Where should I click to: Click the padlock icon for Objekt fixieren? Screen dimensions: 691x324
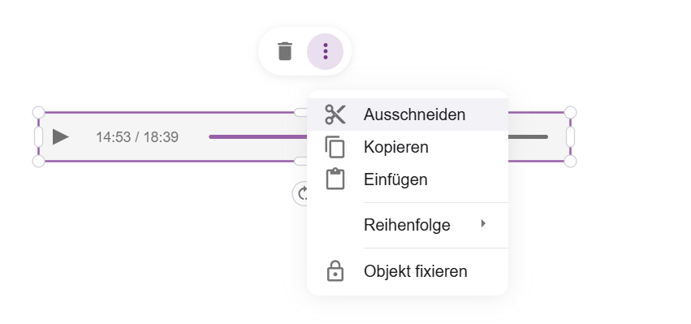coord(335,270)
